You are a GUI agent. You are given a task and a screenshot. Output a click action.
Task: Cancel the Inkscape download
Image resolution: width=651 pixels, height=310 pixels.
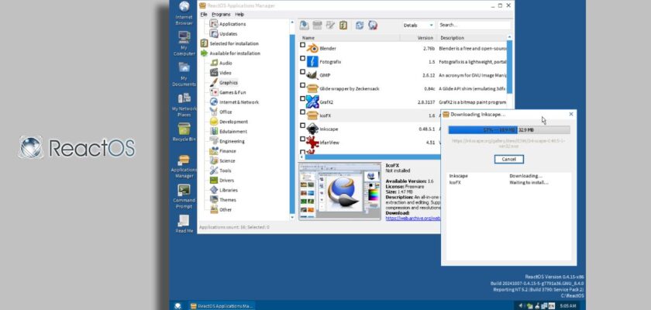point(508,160)
